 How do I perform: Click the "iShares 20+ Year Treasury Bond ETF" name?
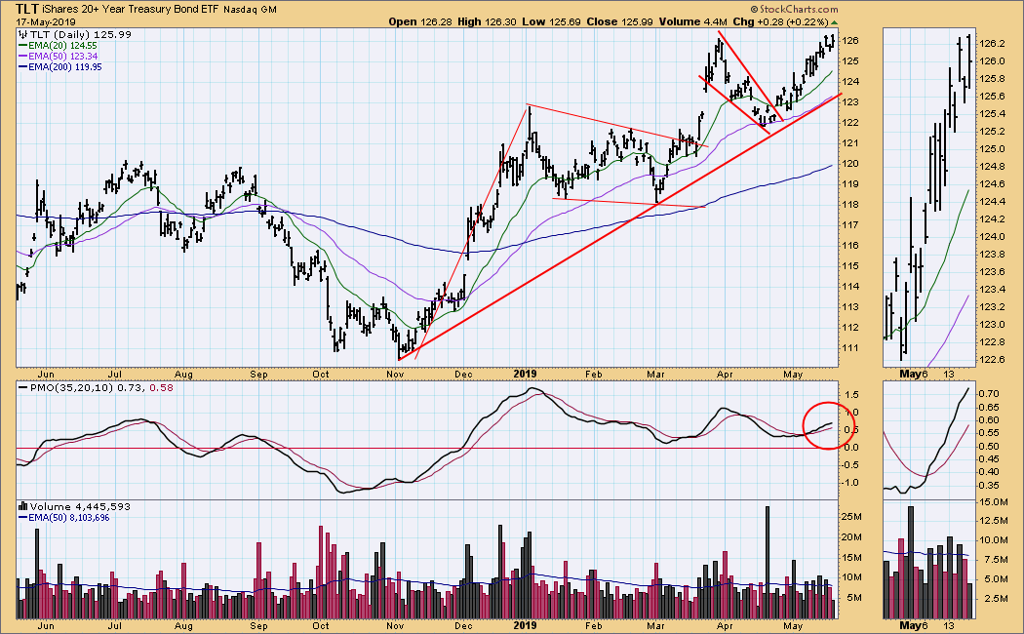point(131,10)
